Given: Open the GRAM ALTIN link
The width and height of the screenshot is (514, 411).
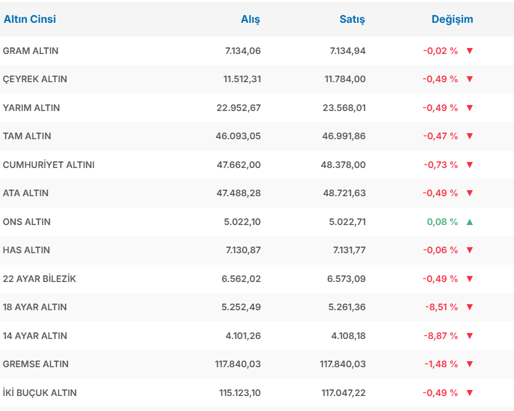Looking at the screenshot, I should 31,51.
